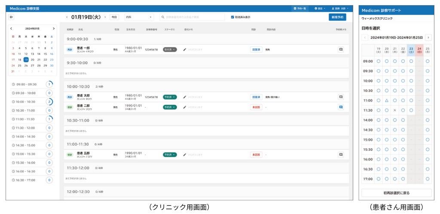440x214 pixels.
Task: Open 予約済 status dropdown for 患者 五郎
Action: point(170,155)
